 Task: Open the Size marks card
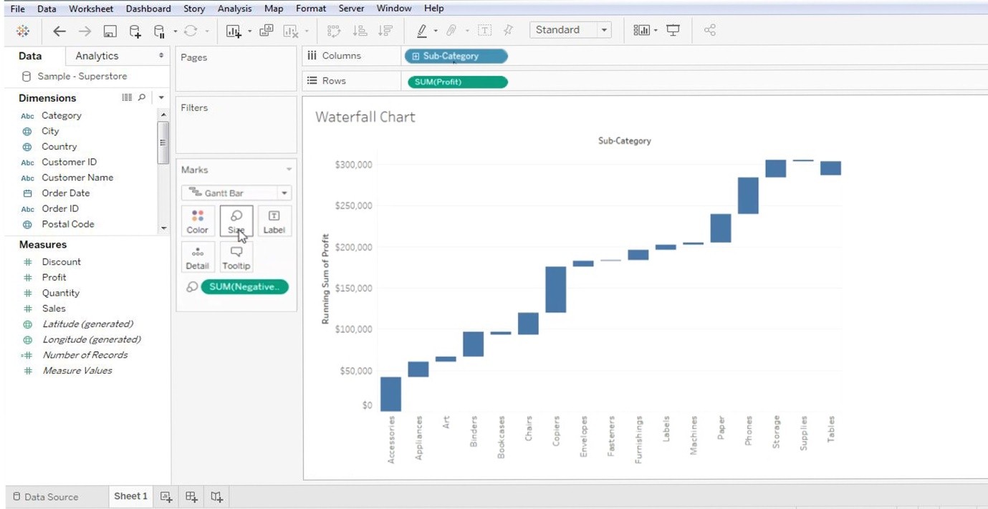coord(236,222)
